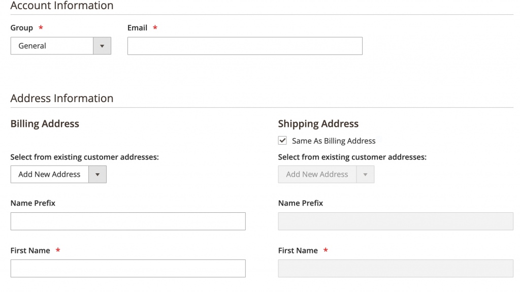Viewport: 520px width, 292px height.
Task: Click the Billing Address heading
Action: pyautogui.click(x=45, y=124)
